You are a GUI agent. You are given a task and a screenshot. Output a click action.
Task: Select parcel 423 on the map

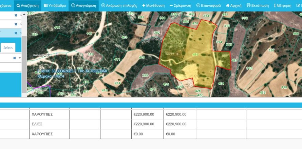coord(234,60)
